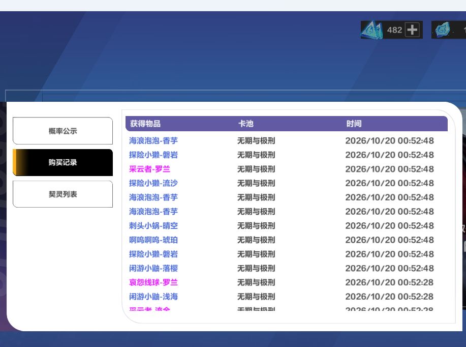Viewport: 466px width, 347px height.
Task: Click the first 探险小獭-磐岩 record
Action: [x=153, y=155]
